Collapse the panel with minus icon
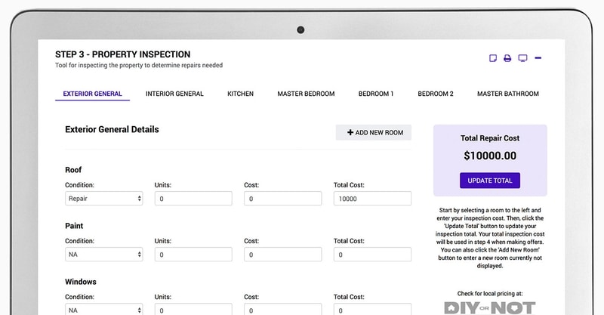 538,58
